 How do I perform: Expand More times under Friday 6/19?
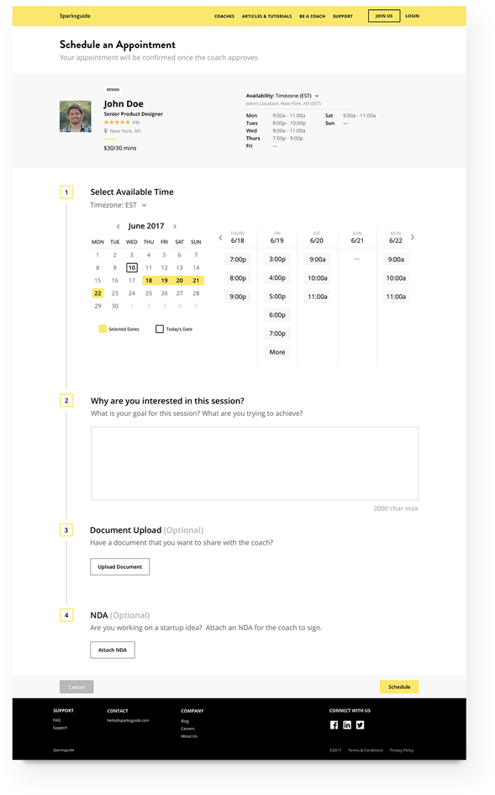coord(277,352)
